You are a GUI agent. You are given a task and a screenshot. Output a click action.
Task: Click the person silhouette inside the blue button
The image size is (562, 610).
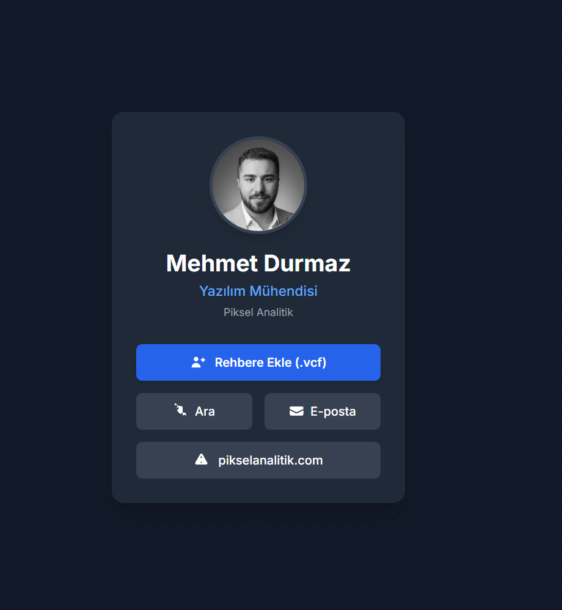click(196, 362)
